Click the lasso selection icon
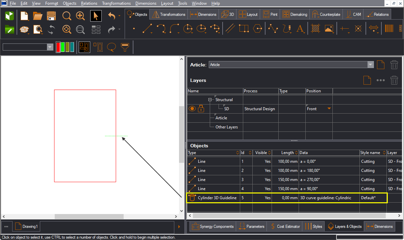This screenshot has width=404, height=240. coord(111,47)
